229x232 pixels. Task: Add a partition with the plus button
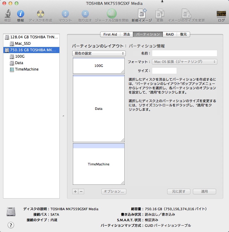coord(75,191)
